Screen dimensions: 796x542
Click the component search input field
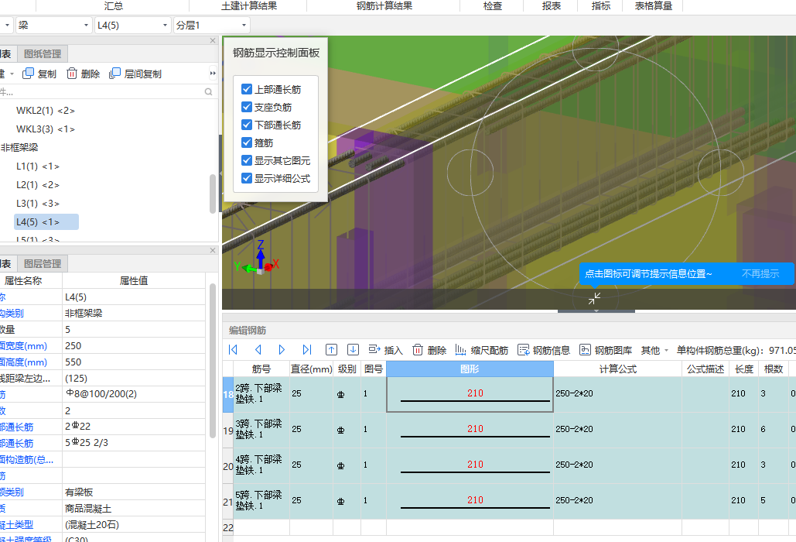coord(101,92)
